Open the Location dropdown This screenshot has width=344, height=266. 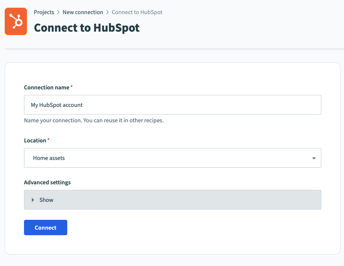(x=173, y=158)
